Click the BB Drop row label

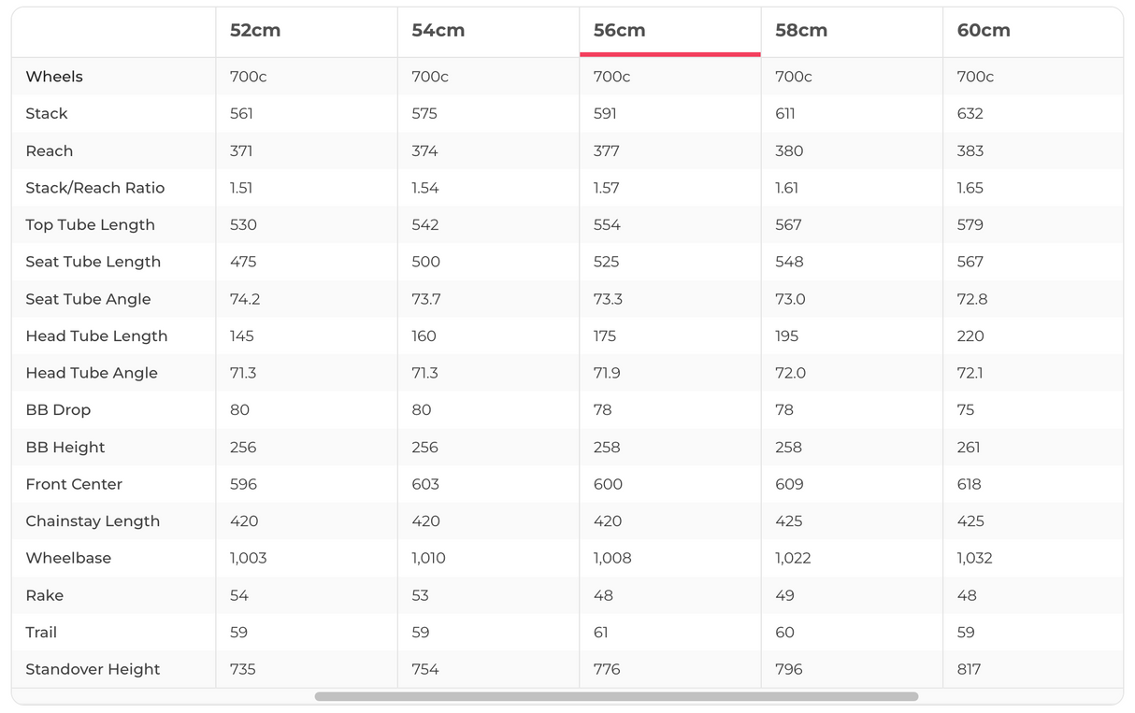click(x=58, y=410)
